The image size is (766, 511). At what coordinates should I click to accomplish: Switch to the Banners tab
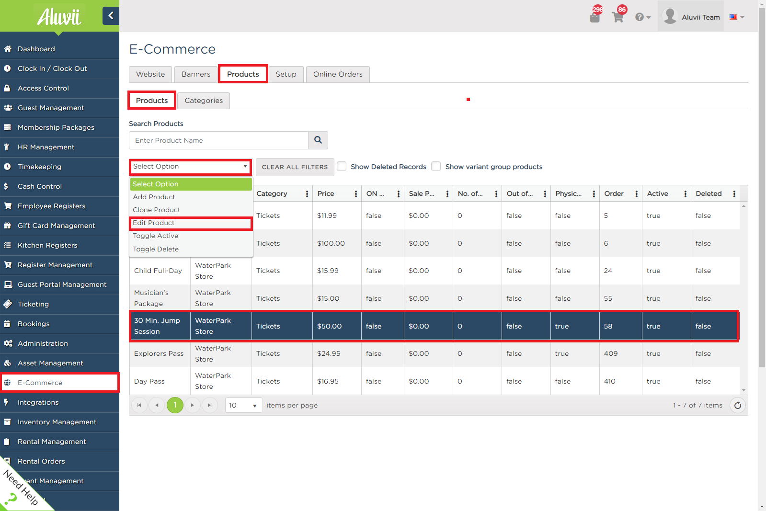point(196,74)
